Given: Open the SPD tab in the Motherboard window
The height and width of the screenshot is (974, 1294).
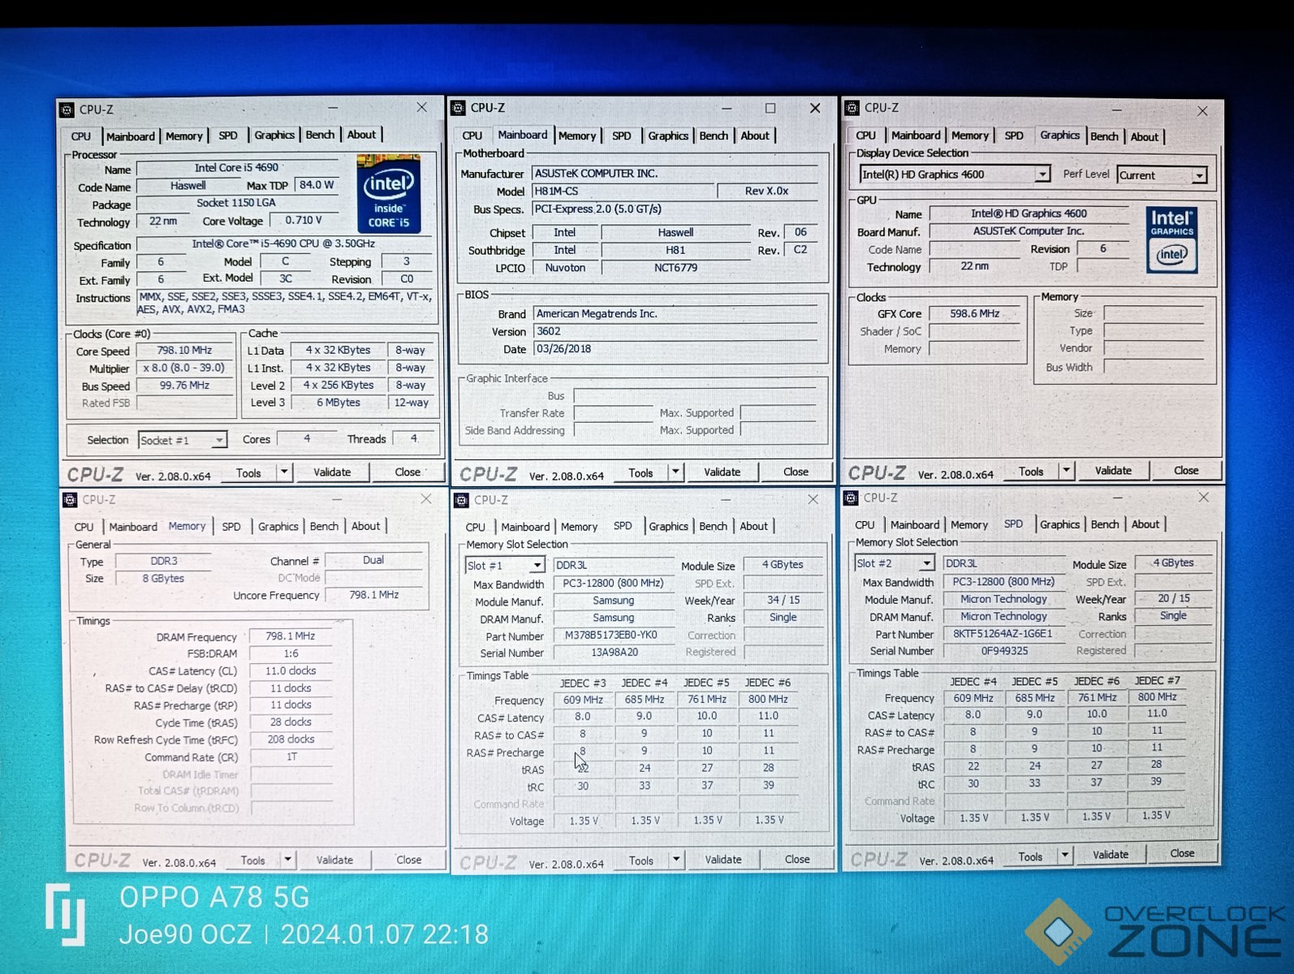Looking at the screenshot, I should point(621,136).
